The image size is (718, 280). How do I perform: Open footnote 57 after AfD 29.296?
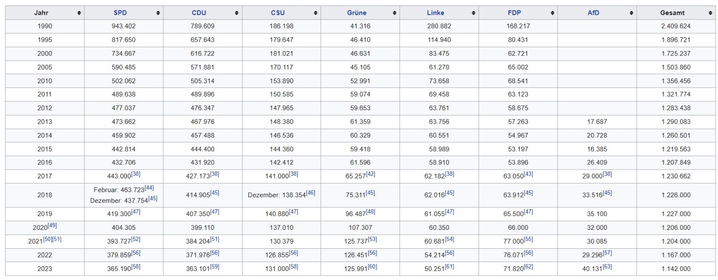[607, 253]
